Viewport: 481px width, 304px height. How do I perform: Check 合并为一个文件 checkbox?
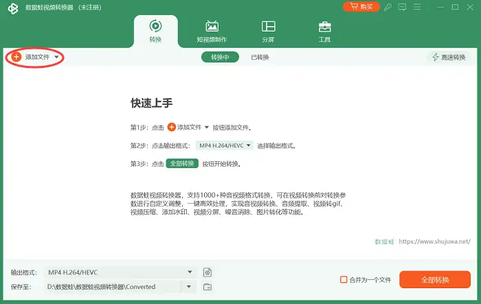pyautogui.click(x=344, y=279)
